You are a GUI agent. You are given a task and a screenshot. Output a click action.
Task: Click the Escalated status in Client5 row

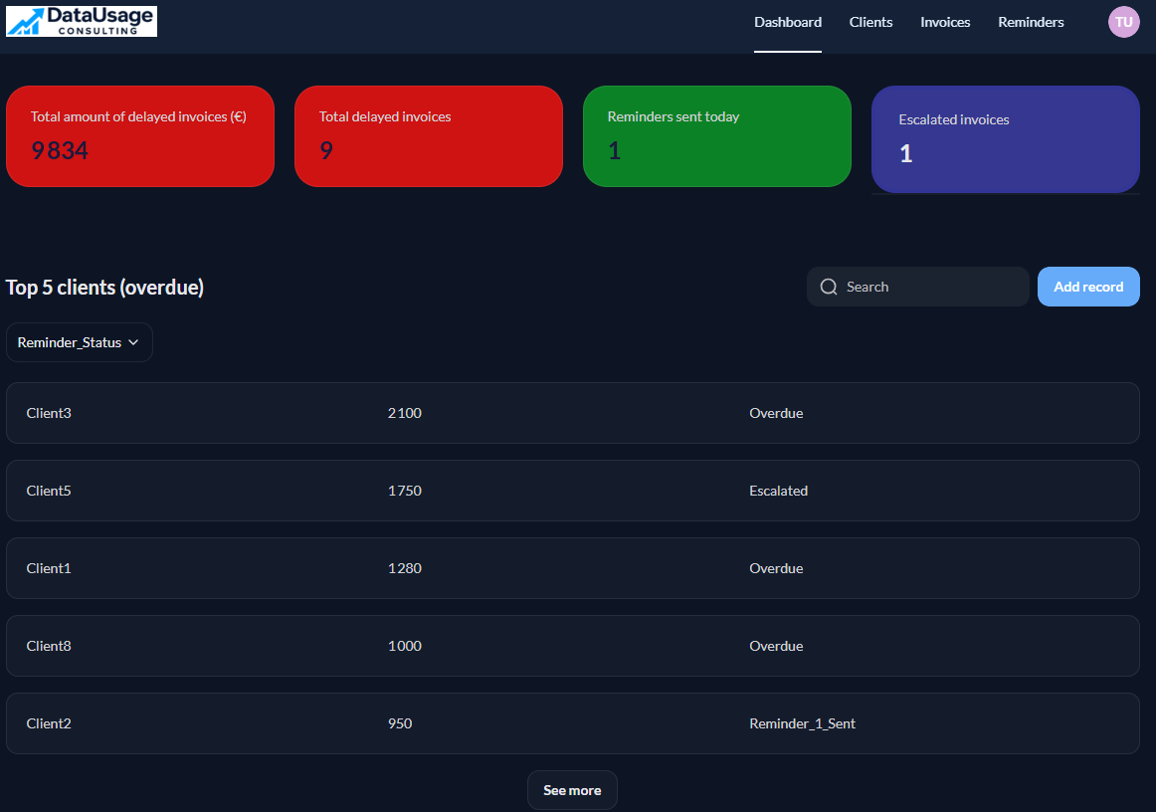pyautogui.click(x=779, y=491)
